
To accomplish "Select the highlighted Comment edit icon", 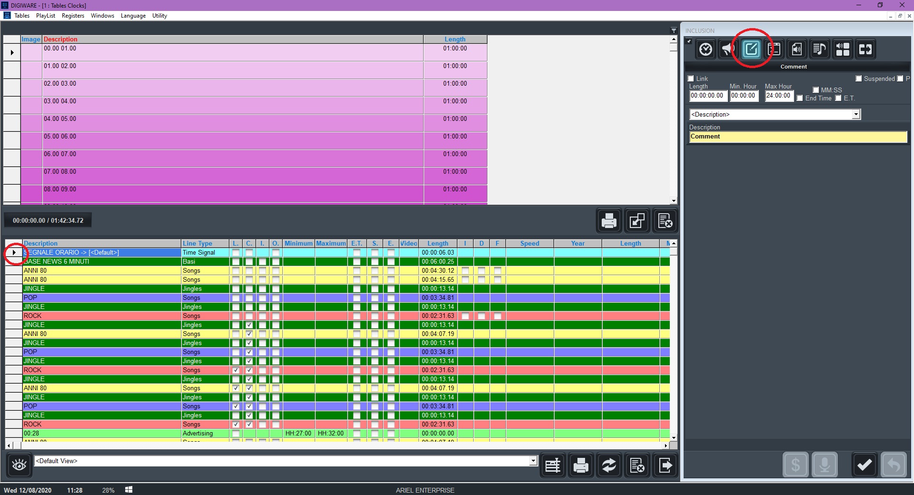I will 751,49.
